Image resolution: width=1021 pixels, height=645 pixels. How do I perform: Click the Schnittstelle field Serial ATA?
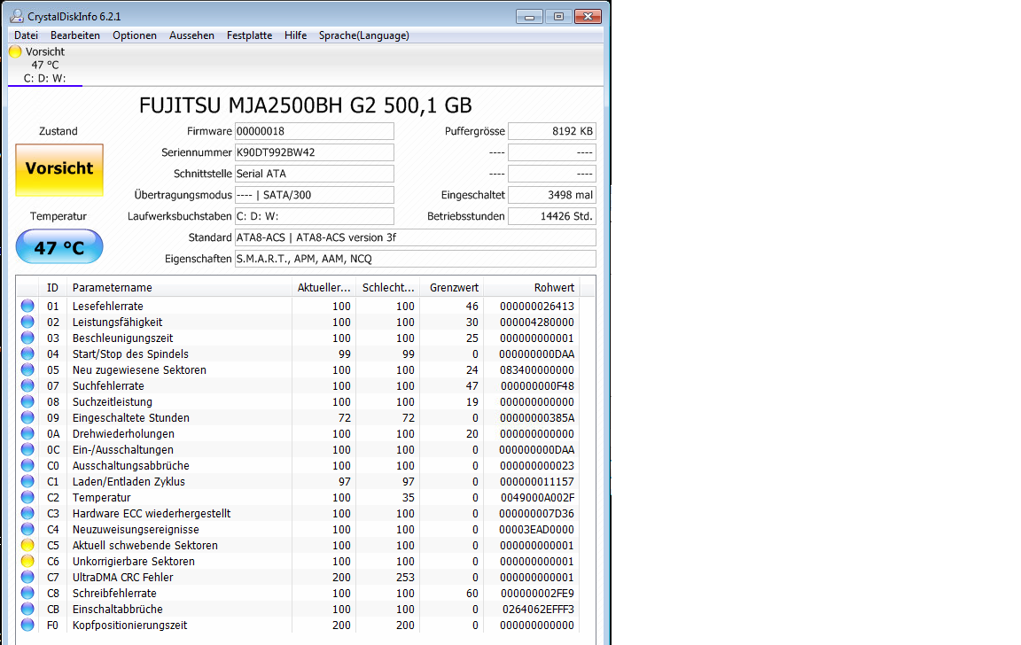(315, 174)
